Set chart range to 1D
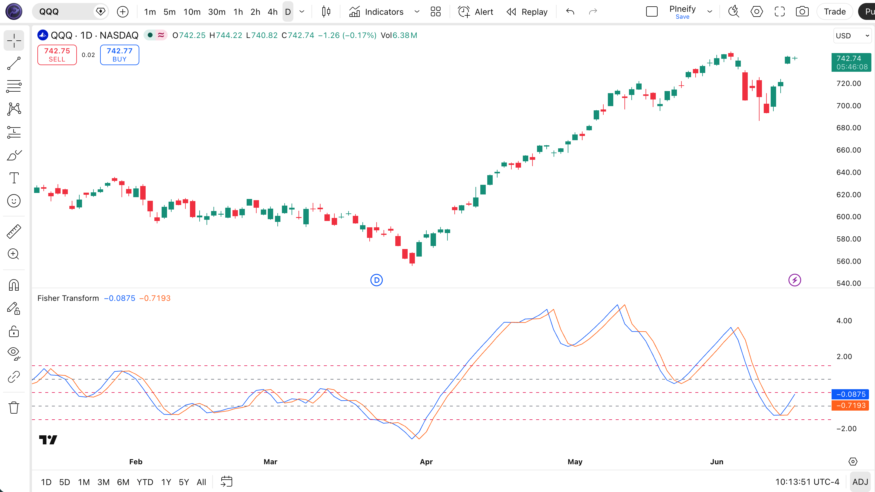The image size is (875, 492). (x=46, y=482)
